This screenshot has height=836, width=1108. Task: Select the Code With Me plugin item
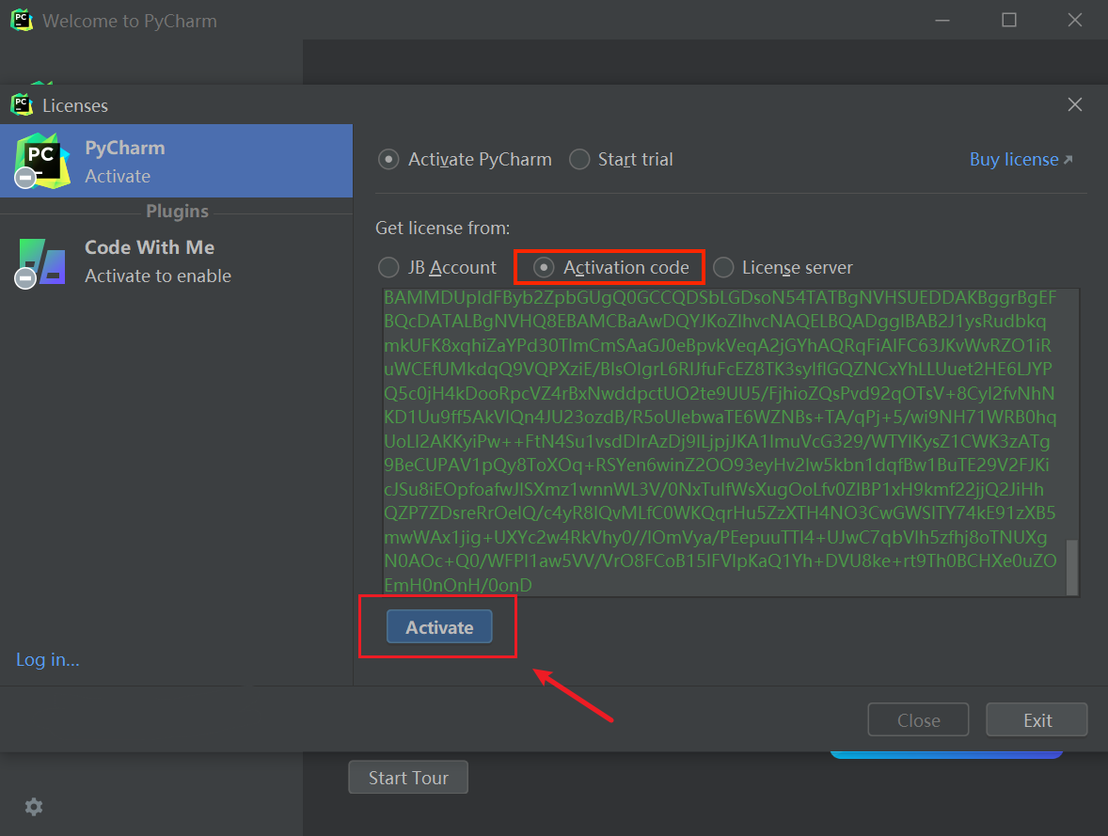tap(176, 260)
